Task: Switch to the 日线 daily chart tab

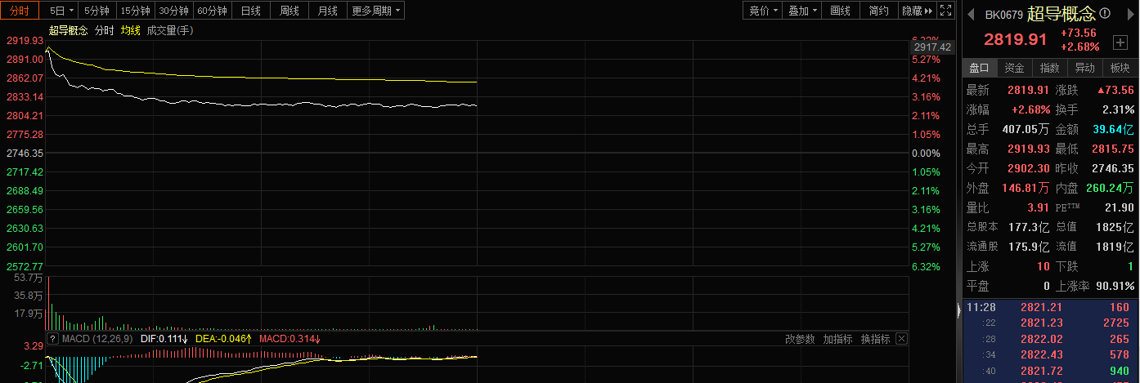Action: pos(251,11)
